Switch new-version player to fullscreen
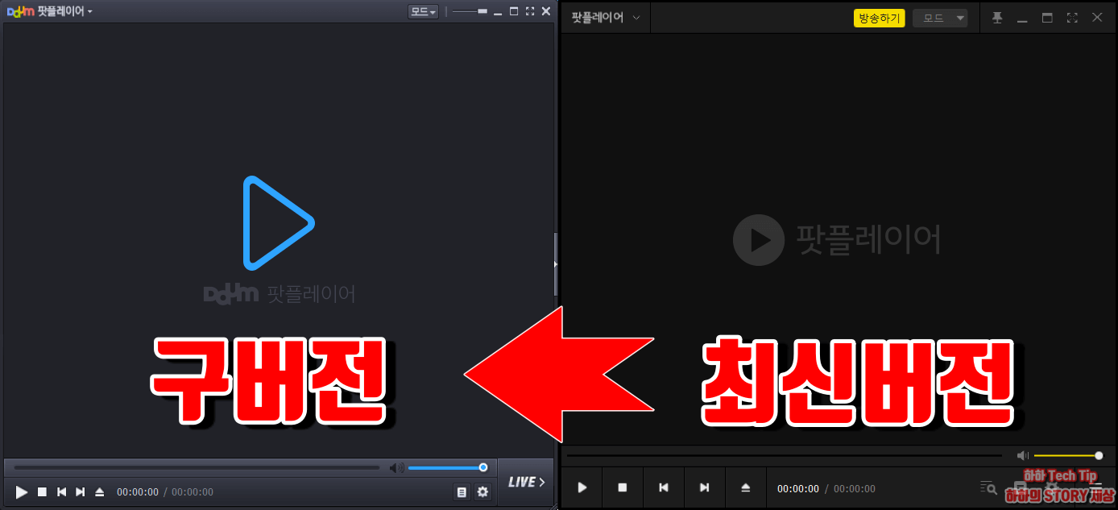The width and height of the screenshot is (1118, 510). pos(1072,18)
